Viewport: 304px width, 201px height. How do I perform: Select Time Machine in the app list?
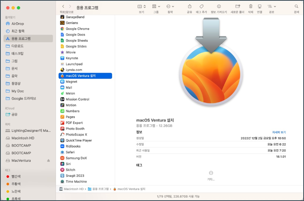coord(85,182)
